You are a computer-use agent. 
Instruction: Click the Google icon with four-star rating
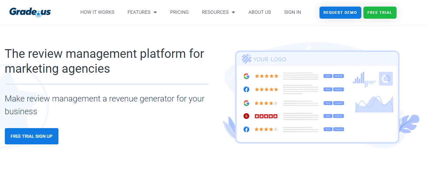(246, 103)
